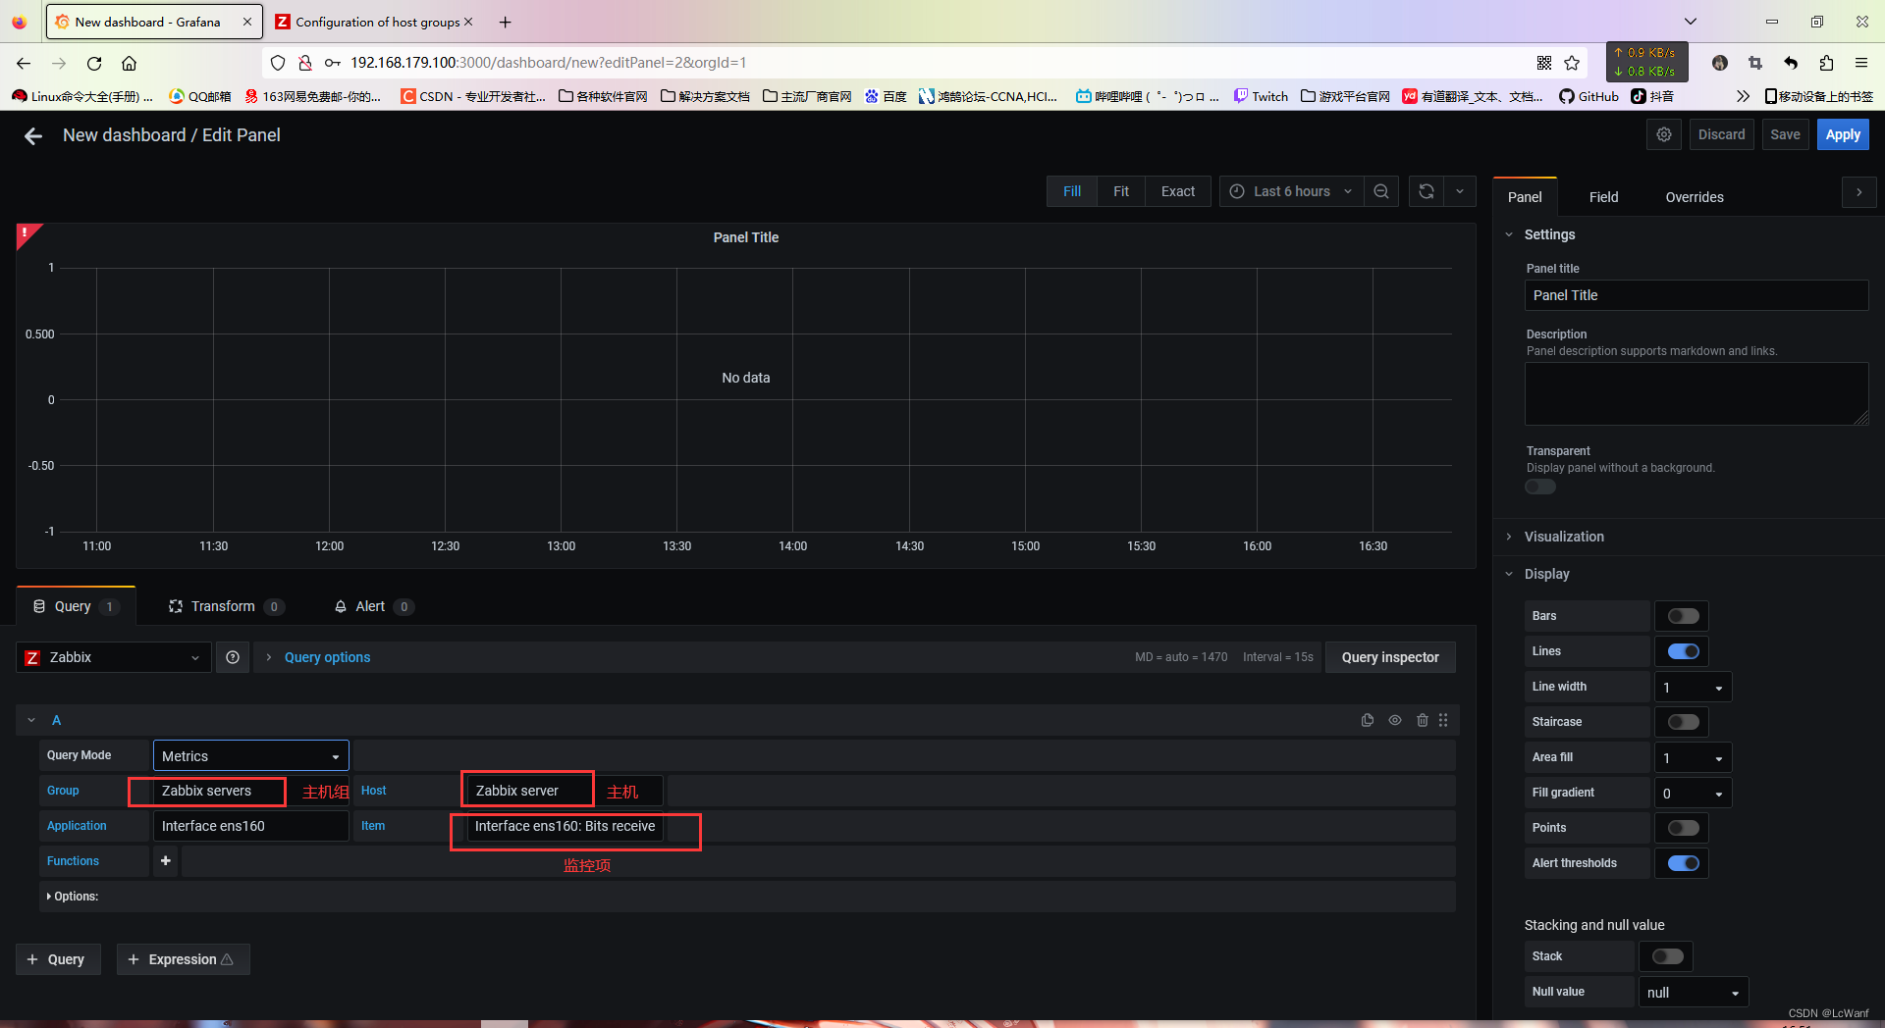Add a new Expression
This screenshot has height=1028, width=1885.
[183, 959]
